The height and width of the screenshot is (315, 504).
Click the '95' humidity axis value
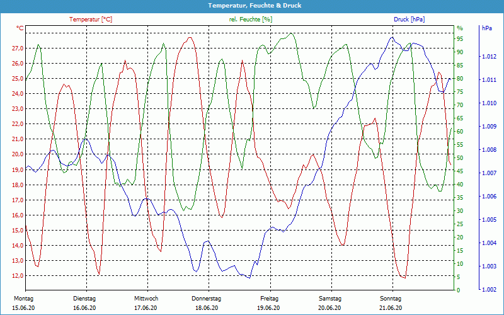[x=460, y=39]
